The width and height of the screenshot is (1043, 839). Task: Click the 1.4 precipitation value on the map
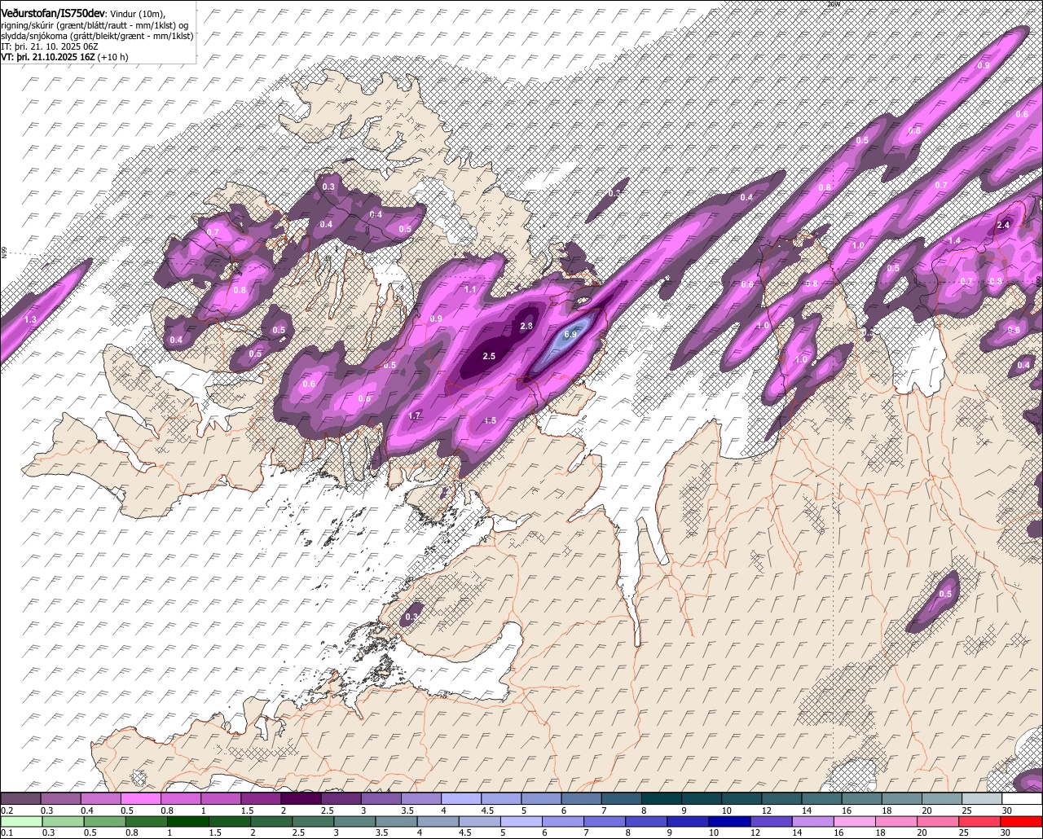pyautogui.click(x=954, y=240)
